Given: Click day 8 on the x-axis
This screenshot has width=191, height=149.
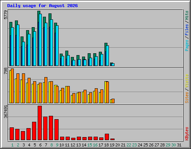Looking at the screenshot, I should [x=51, y=145].
